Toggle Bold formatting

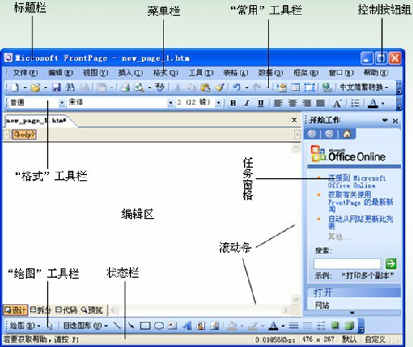(233, 103)
